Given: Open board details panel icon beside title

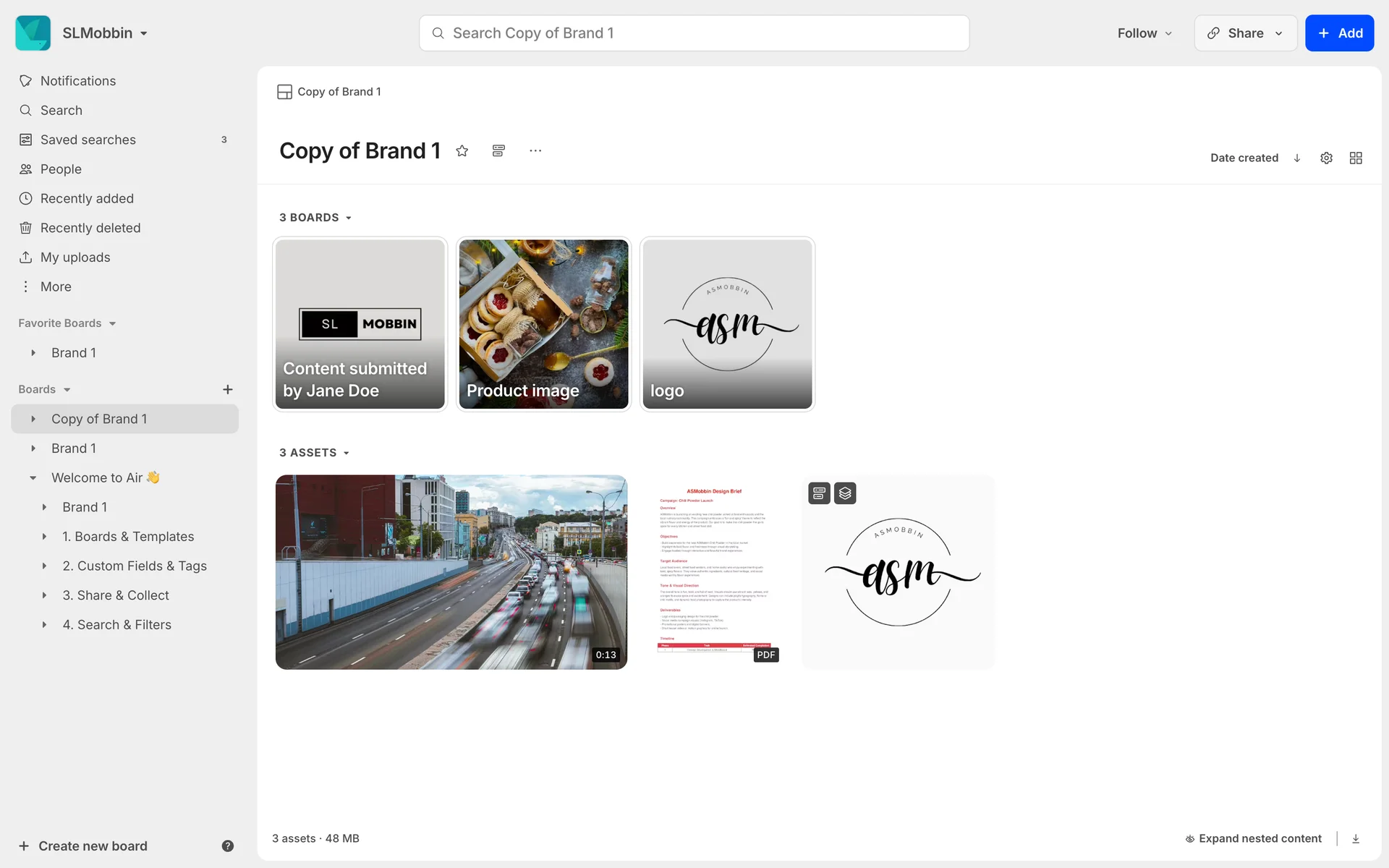Looking at the screenshot, I should coord(498,150).
